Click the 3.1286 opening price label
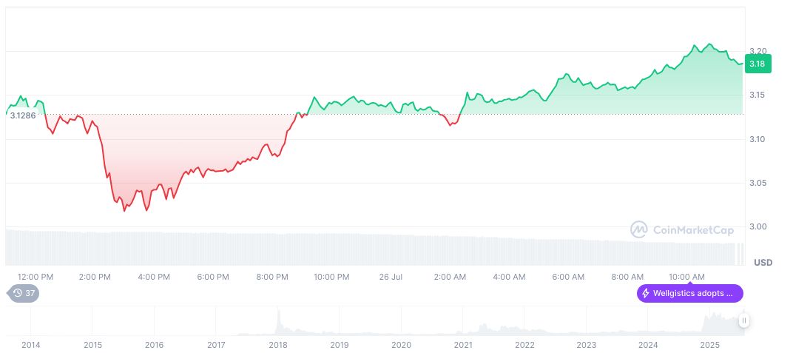This screenshot has width=793, height=353. pos(22,115)
